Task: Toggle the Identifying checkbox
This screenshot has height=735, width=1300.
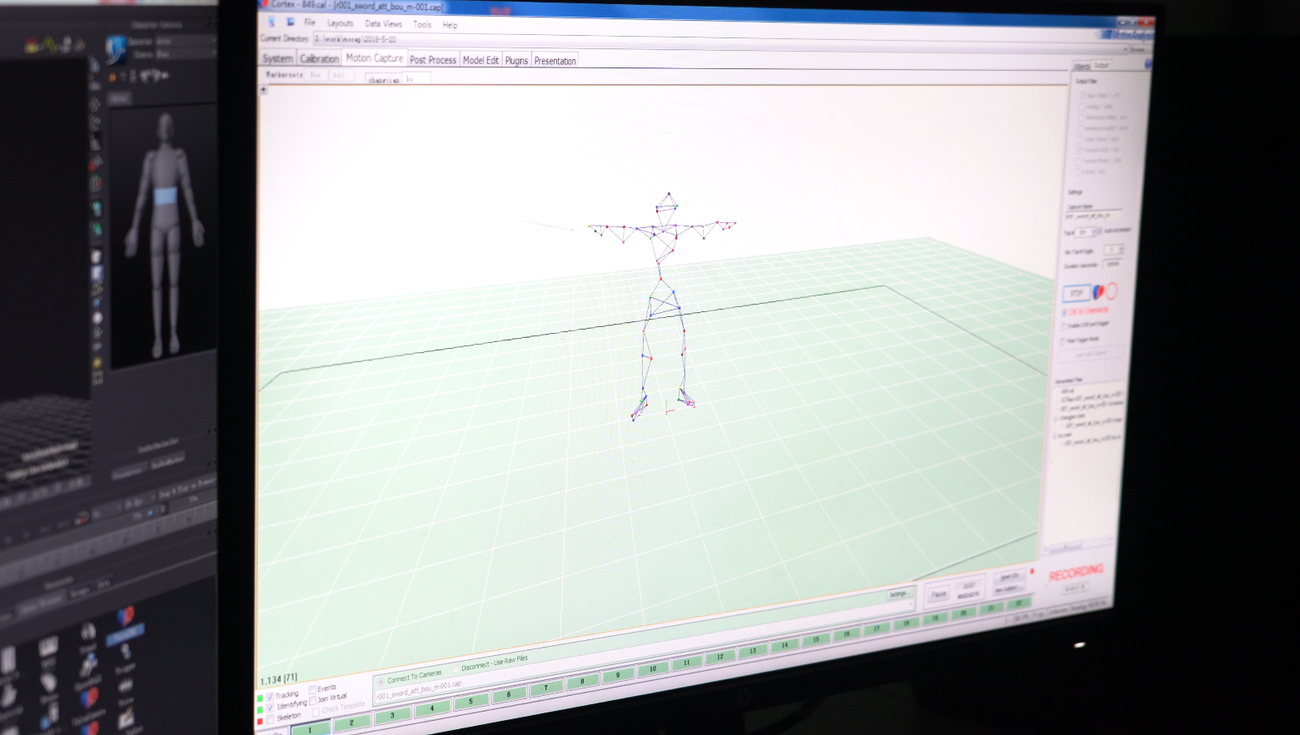Action: pyautogui.click(x=269, y=707)
